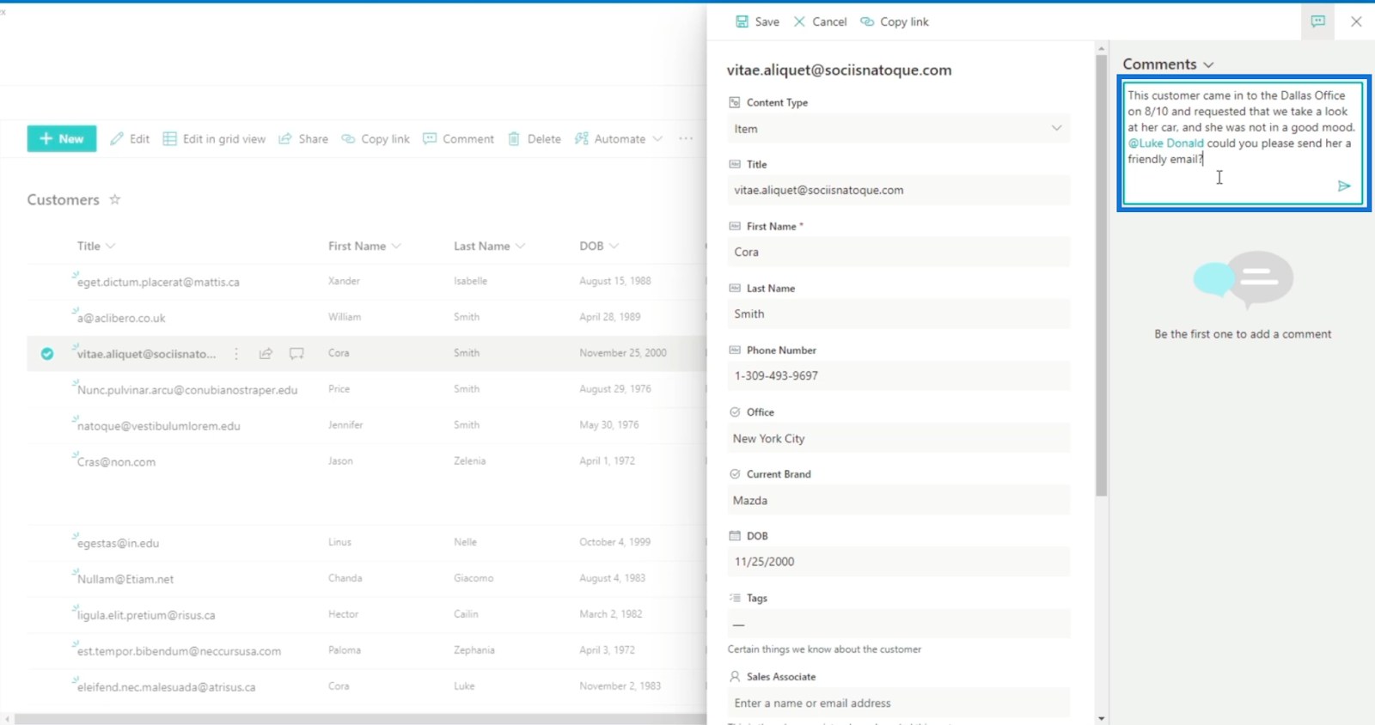Image resolution: width=1375 pixels, height=725 pixels.
Task: Open row actions ellipsis for vitae.aliquet item
Action: pyautogui.click(x=236, y=353)
